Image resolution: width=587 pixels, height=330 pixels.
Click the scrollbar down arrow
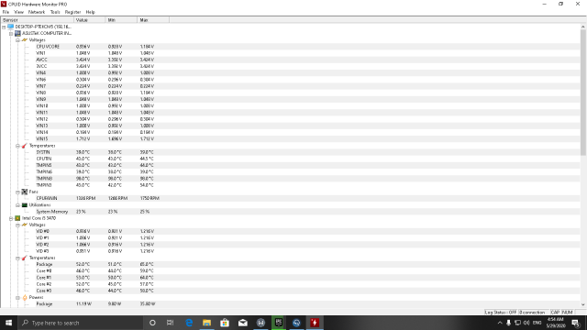tap(583, 304)
